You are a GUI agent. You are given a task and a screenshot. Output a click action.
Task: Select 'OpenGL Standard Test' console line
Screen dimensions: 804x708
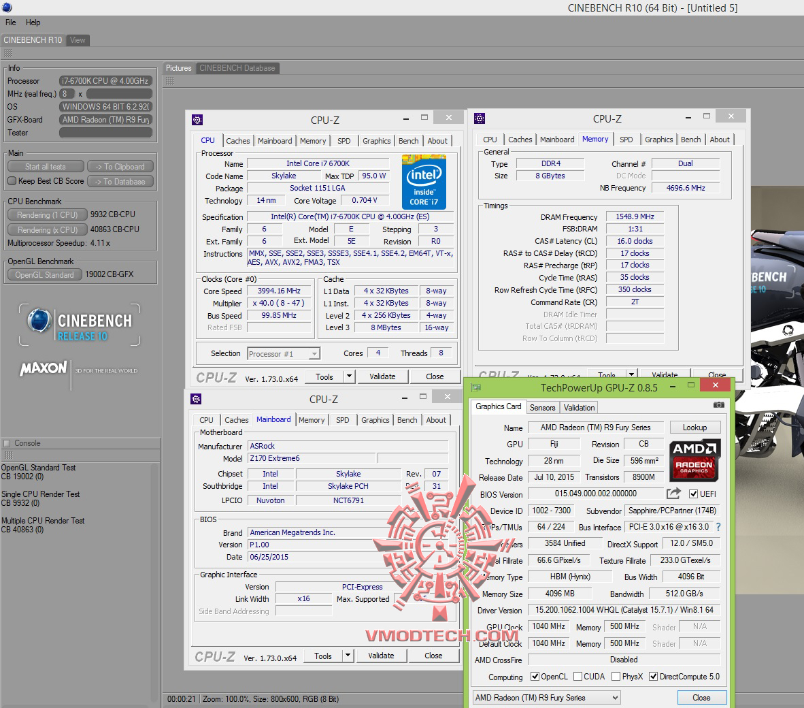[x=39, y=468]
